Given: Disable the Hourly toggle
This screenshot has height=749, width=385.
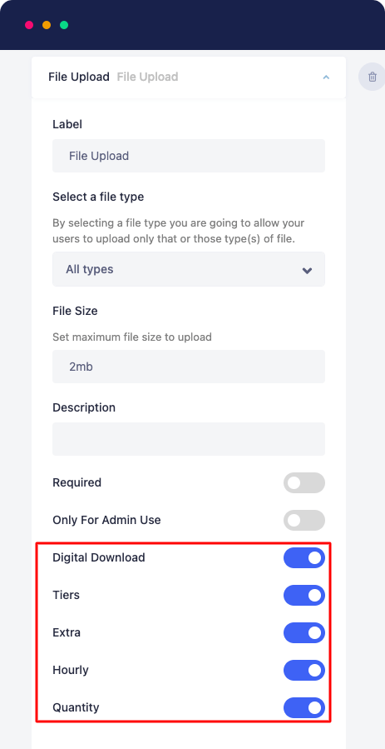Looking at the screenshot, I should pos(304,670).
